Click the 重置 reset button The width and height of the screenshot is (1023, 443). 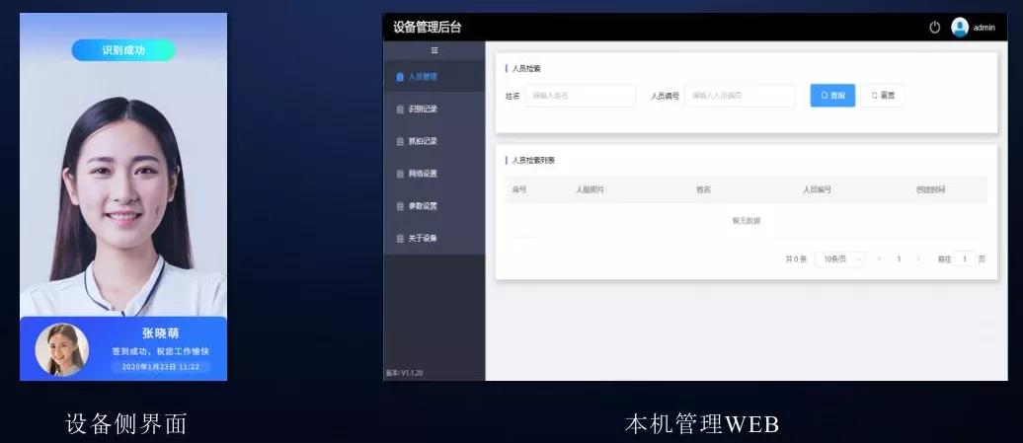click(882, 95)
